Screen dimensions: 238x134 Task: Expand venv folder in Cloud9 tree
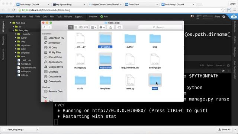[x=16, y=56]
